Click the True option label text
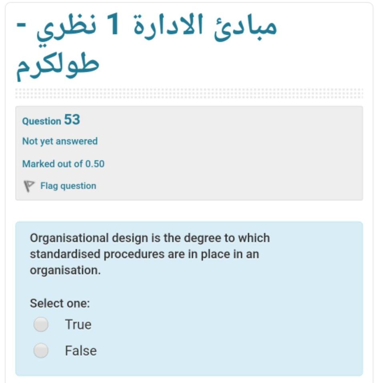378x383 pixels. (78, 325)
